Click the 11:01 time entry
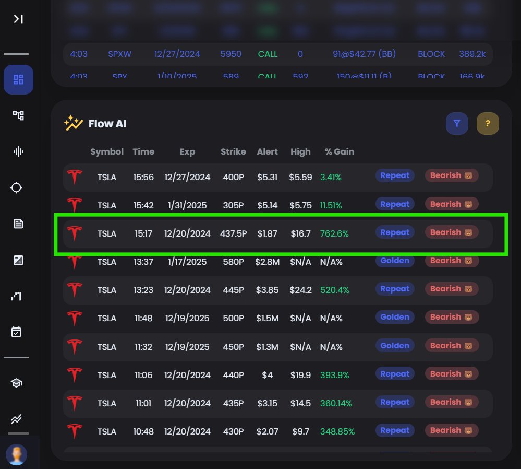Screen dimensions: 521x469 coord(143,403)
